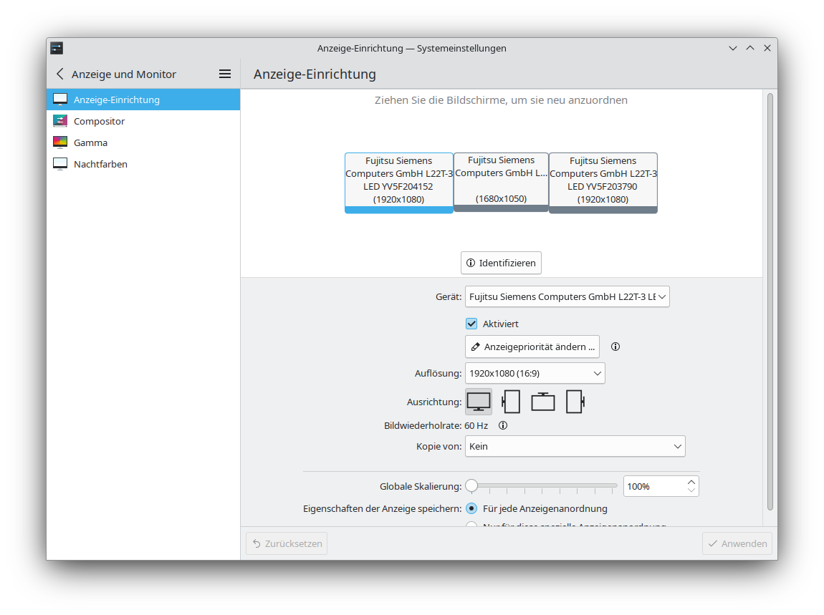Select the rotate 90° left orientation icon
This screenshot has width=824, height=615.
511,402
